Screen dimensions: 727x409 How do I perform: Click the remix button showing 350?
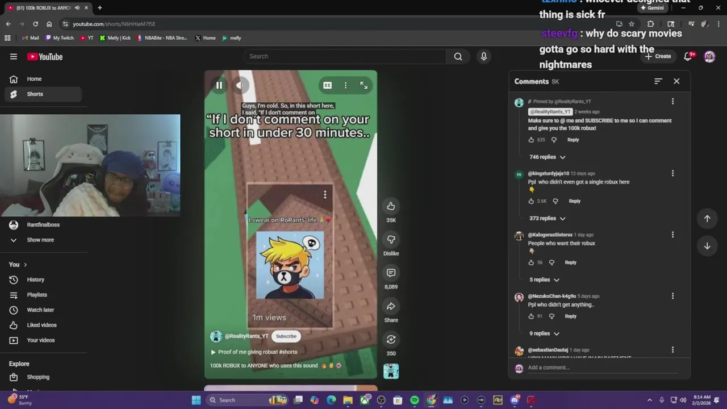[391, 339]
